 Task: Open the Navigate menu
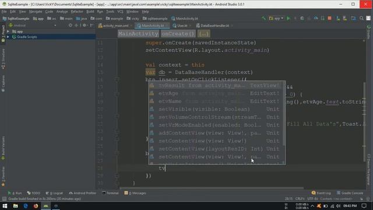(x=36, y=12)
